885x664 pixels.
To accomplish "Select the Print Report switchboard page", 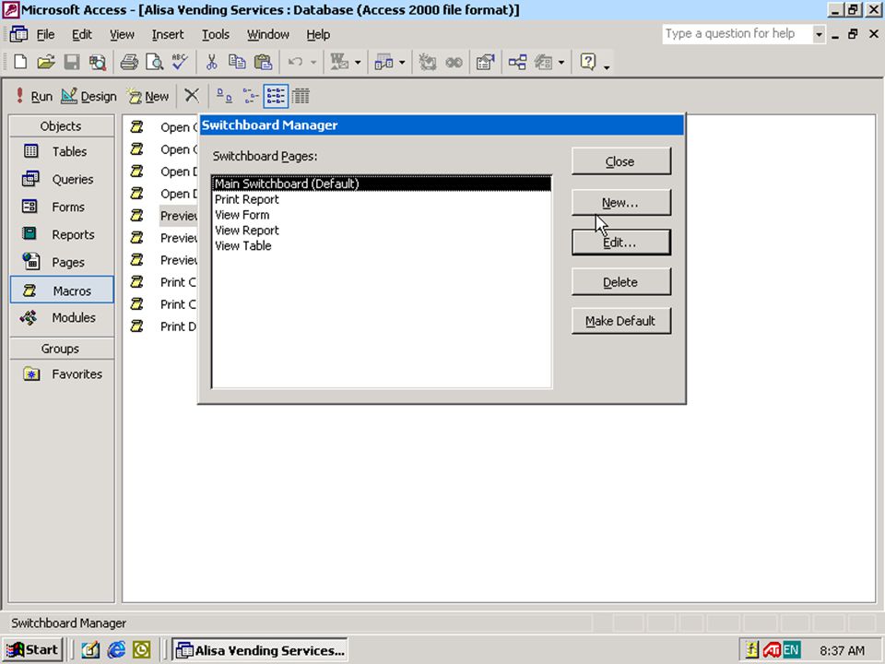I will click(382, 199).
